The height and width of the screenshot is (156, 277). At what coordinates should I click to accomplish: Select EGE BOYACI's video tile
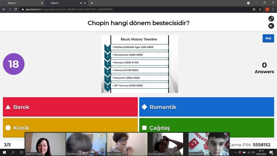86,144
